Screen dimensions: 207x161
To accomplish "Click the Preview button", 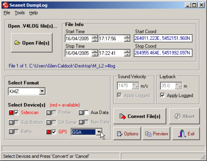I will pyautogui.click(x=157, y=133).
